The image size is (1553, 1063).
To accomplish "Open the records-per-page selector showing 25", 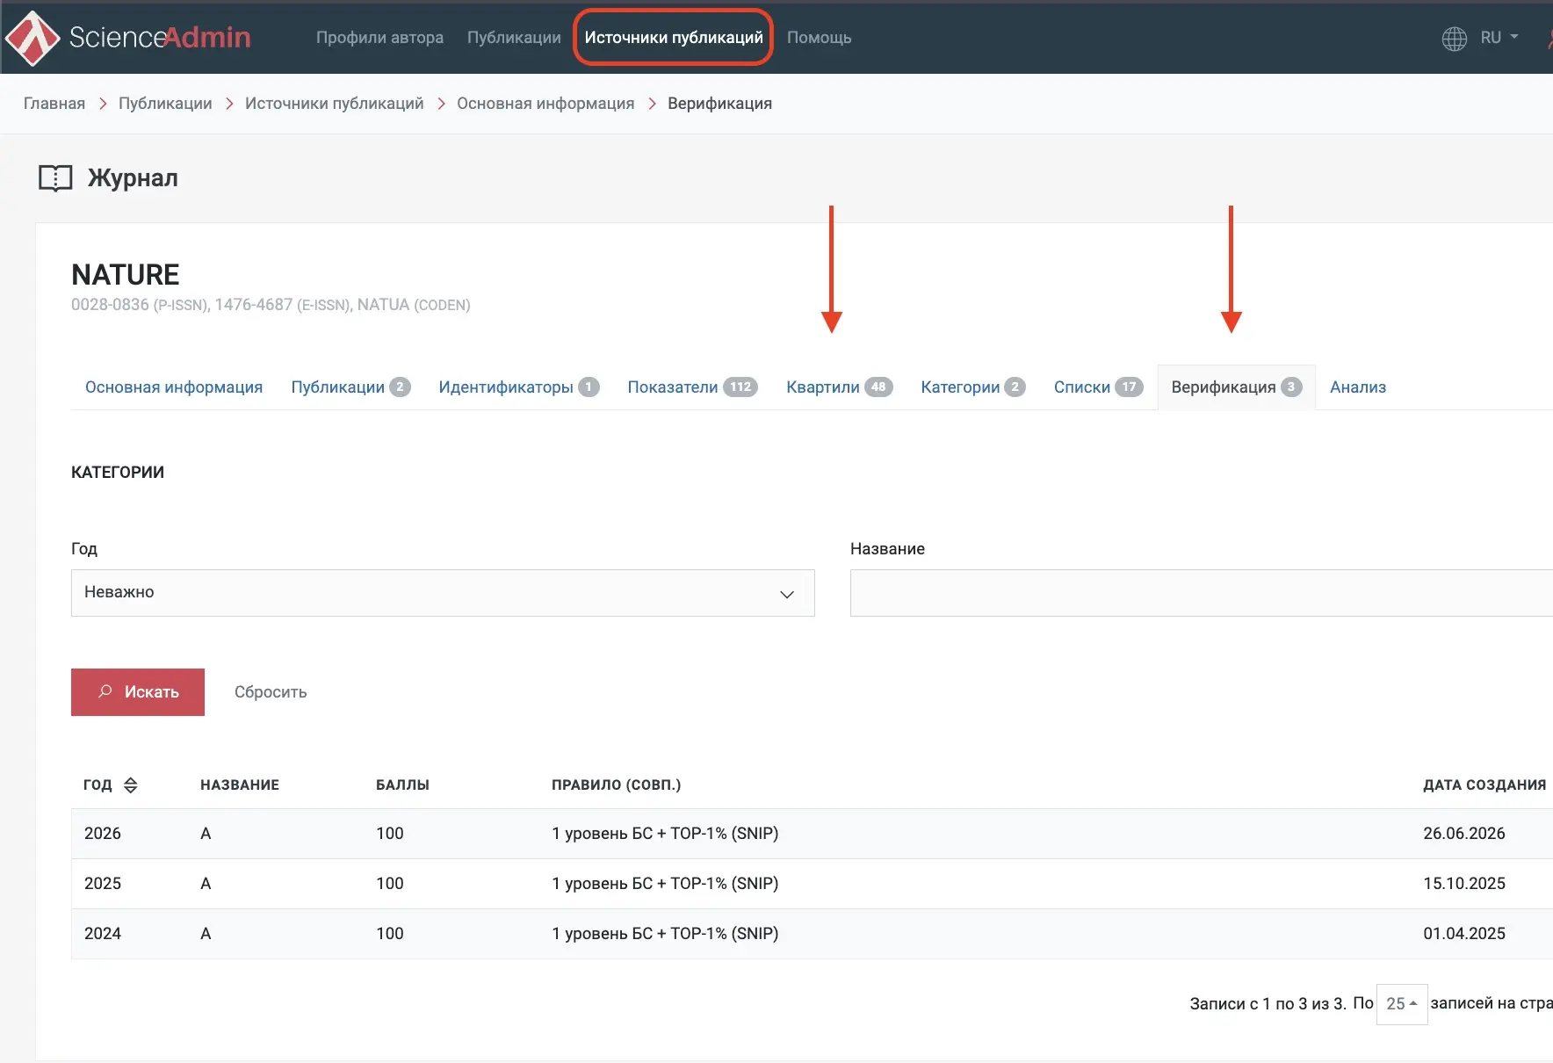I will coord(1401,1003).
